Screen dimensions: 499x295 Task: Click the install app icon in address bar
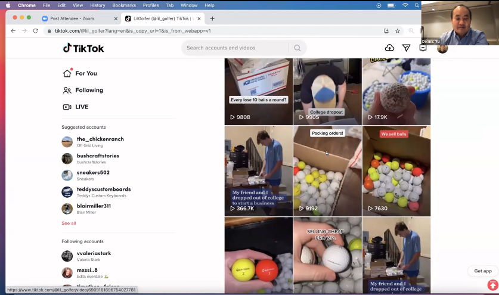tap(386, 31)
